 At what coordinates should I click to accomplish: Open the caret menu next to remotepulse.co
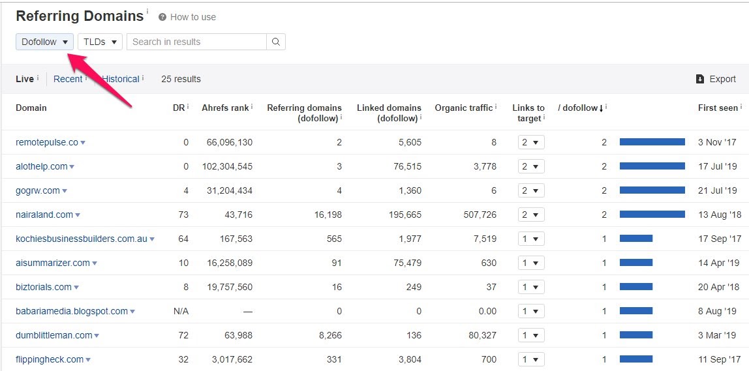coord(83,143)
